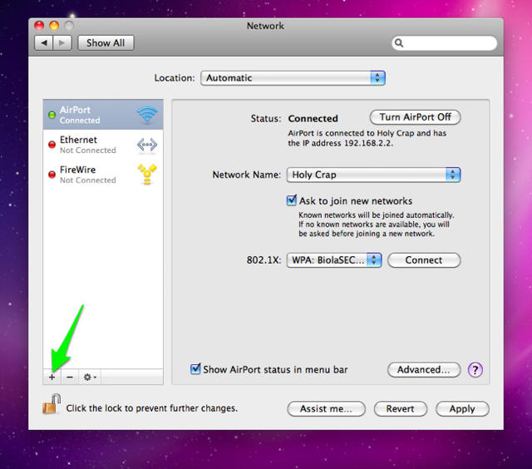Select the Ethernet service in list

click(x=103, y=145)
